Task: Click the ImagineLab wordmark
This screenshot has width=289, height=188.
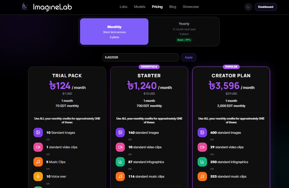Action: click(x=52, y=7)
